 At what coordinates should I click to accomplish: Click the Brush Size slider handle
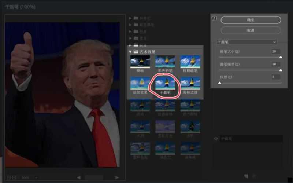tap(281, 57)
